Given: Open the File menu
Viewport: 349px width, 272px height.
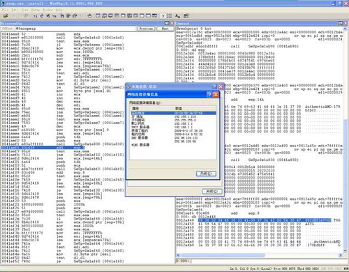Looking at the screenshot, I should (x=5, y=10).
